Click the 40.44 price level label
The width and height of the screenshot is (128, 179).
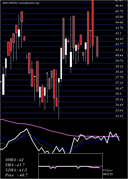tap(119, 55)
